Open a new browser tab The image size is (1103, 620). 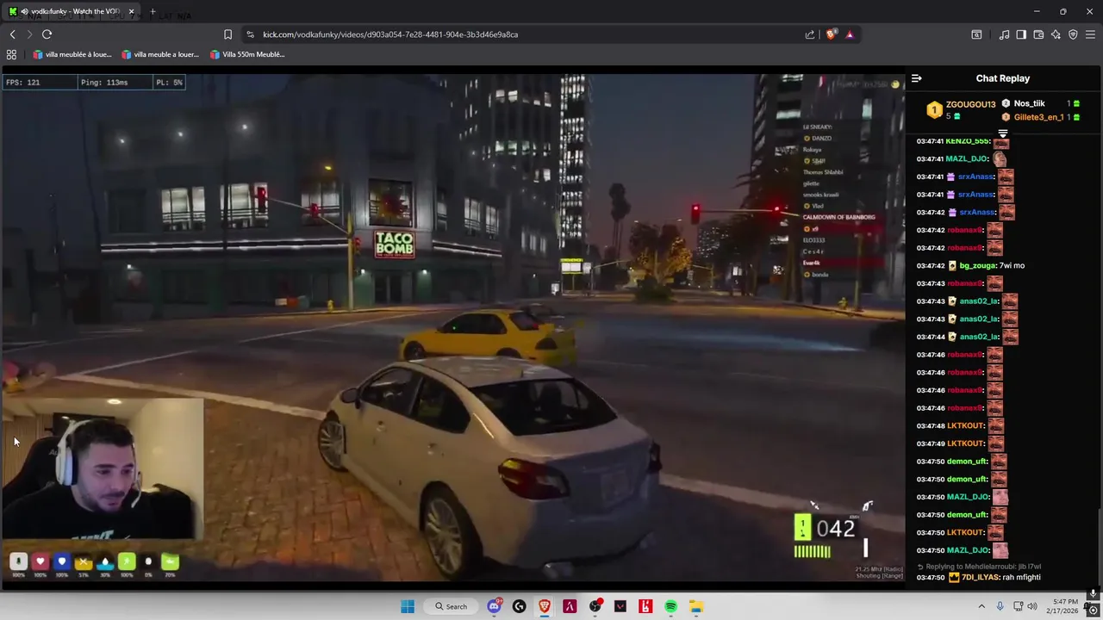click(x=153, y=11)
